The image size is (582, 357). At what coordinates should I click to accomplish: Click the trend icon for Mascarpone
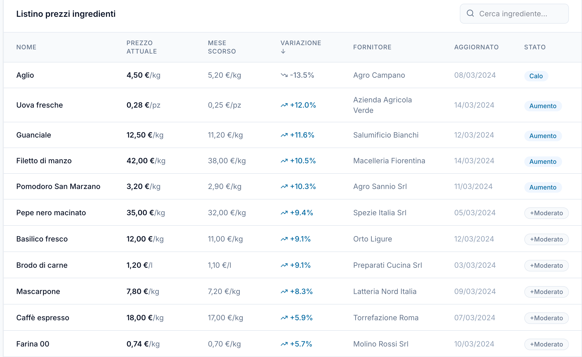[x=284, y=292]
